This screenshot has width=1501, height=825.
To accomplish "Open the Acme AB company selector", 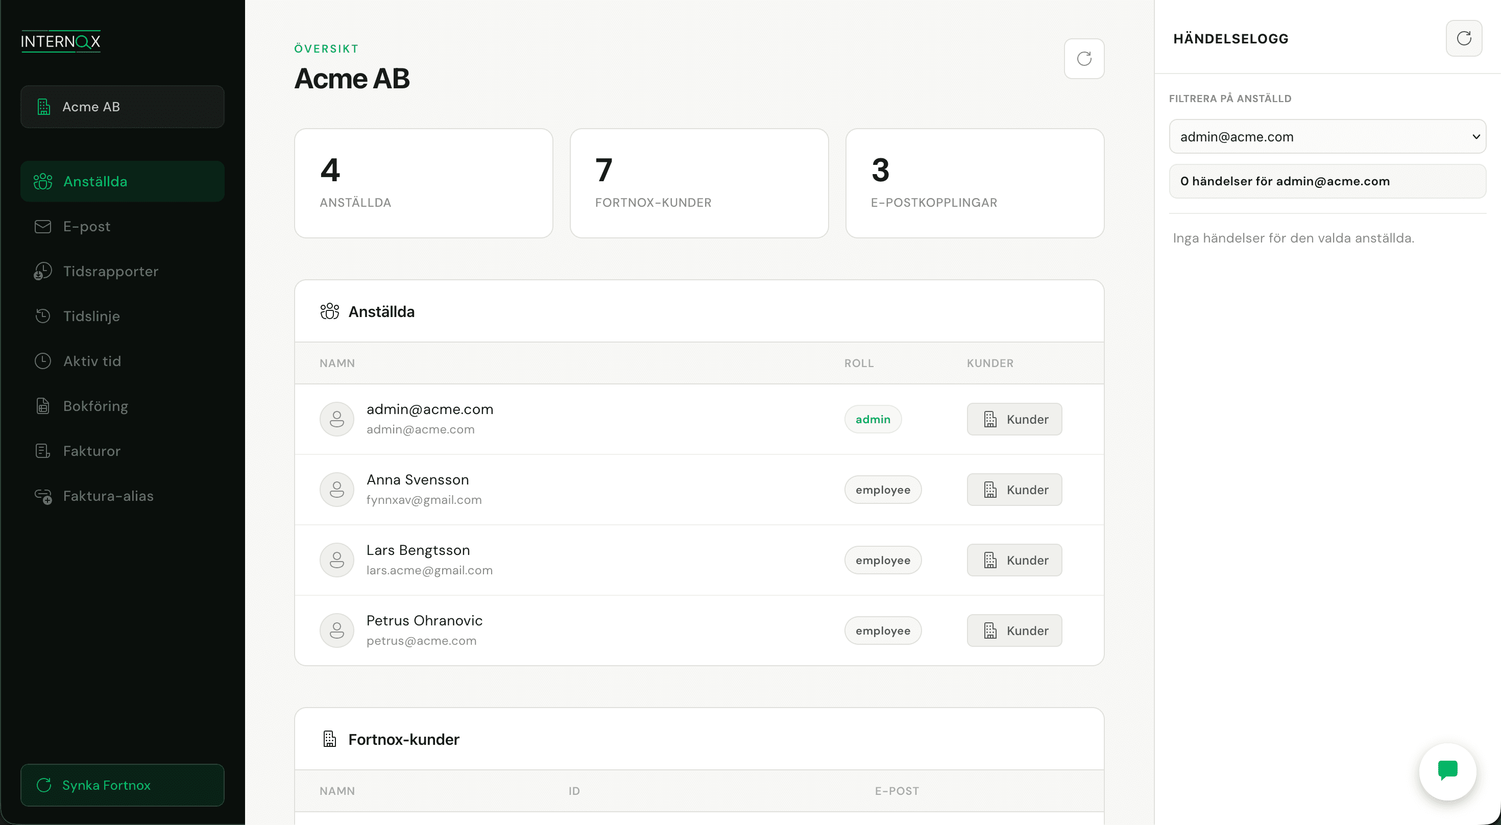I will click(x=123, y=107).
